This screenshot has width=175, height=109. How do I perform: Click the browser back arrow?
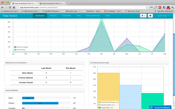click(2, 7)
